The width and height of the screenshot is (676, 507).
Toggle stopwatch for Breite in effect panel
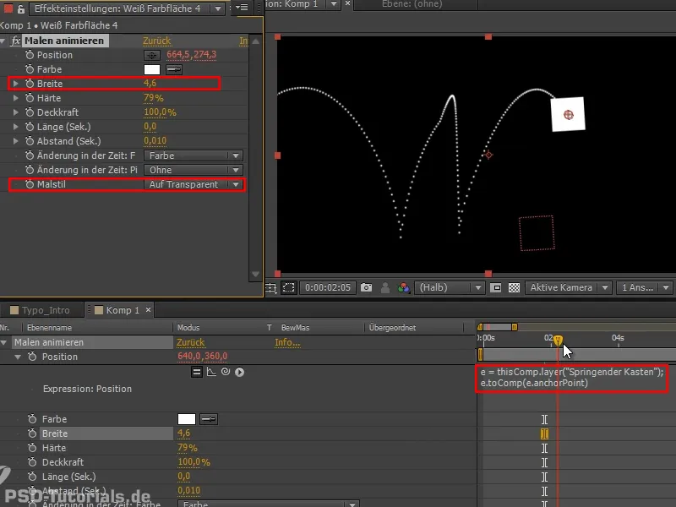(x=30, y=84)
